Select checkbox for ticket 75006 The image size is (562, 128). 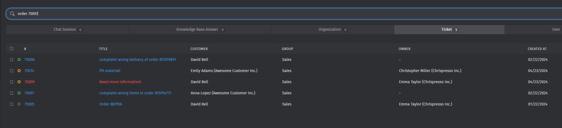tap(11, 60)
